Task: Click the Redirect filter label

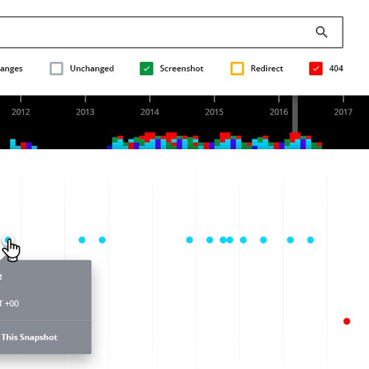Action: pyautogui.click(x=267, y=69)
